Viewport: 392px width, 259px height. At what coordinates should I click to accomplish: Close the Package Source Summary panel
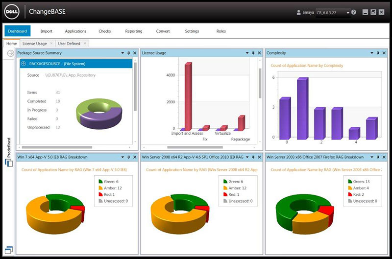135,53
